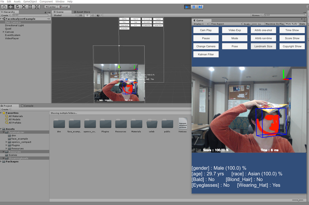
Task: Click the Landmark Size button in Game view
Action: (x=263, y=46)
